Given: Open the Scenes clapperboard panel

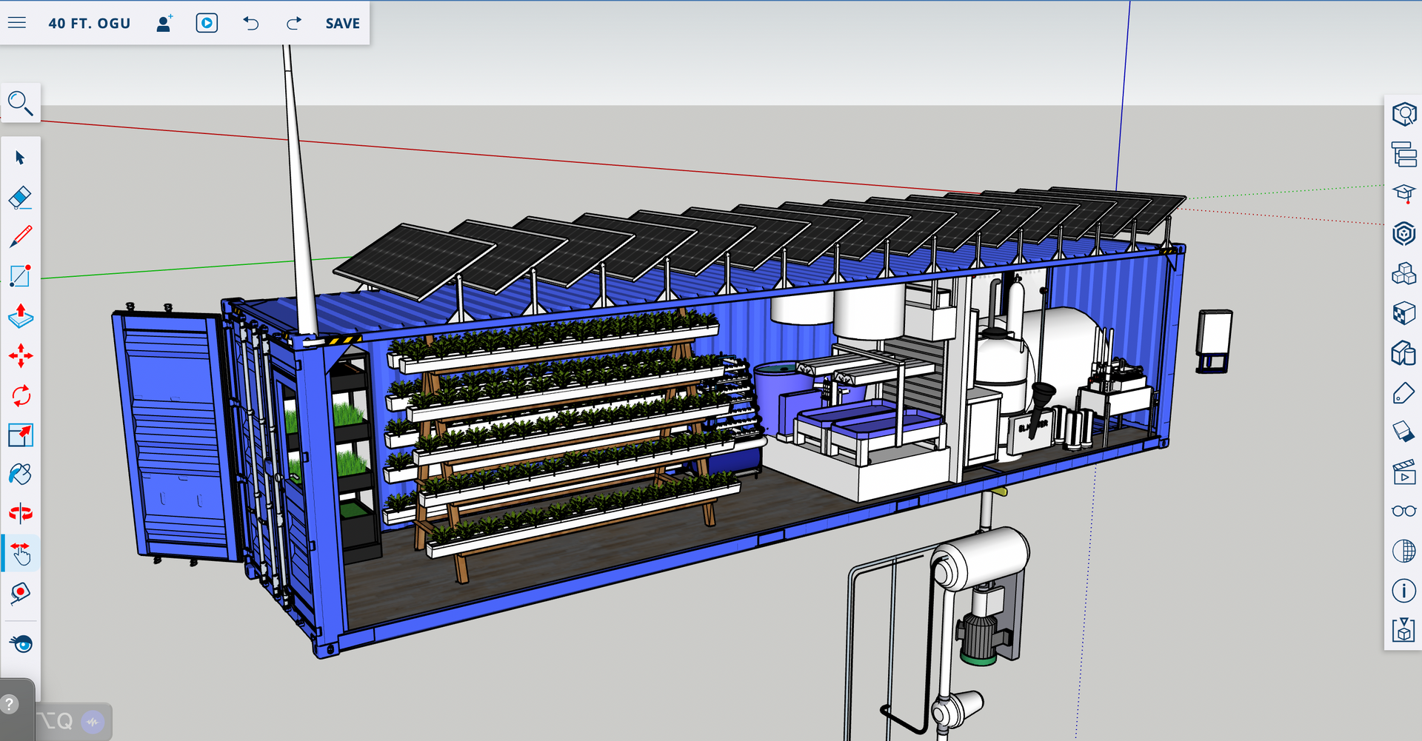Looking at the screenshot, I should 1403,472.
